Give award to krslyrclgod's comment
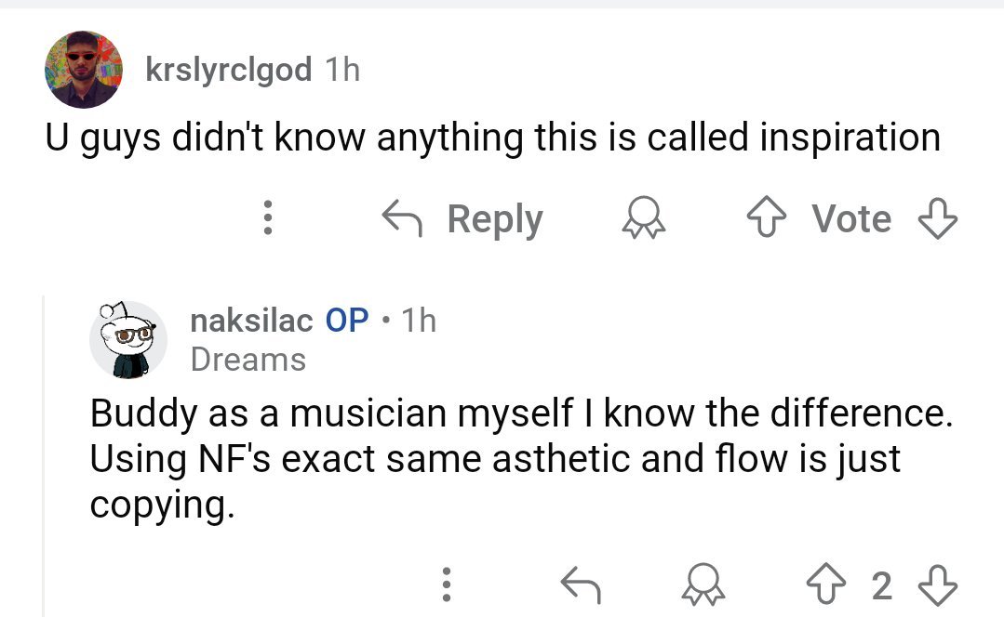The width and height of the screenshot is (1004, 617). pos(642,219)
